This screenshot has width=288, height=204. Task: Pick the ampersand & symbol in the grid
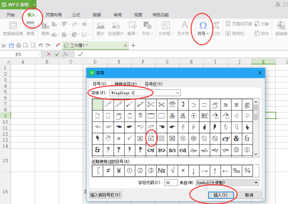click(237, 138)
